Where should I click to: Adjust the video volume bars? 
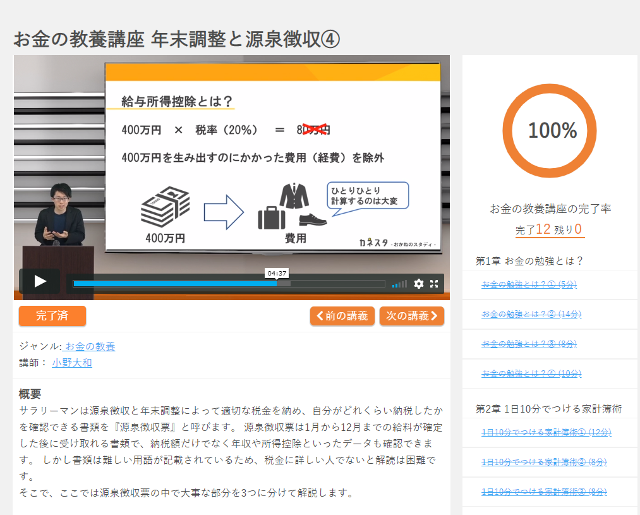399,284
